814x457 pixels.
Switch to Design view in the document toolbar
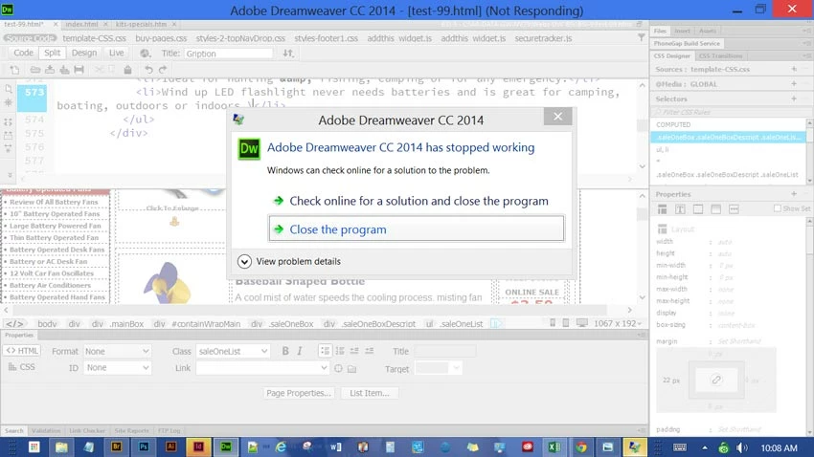tap(84, 53)
